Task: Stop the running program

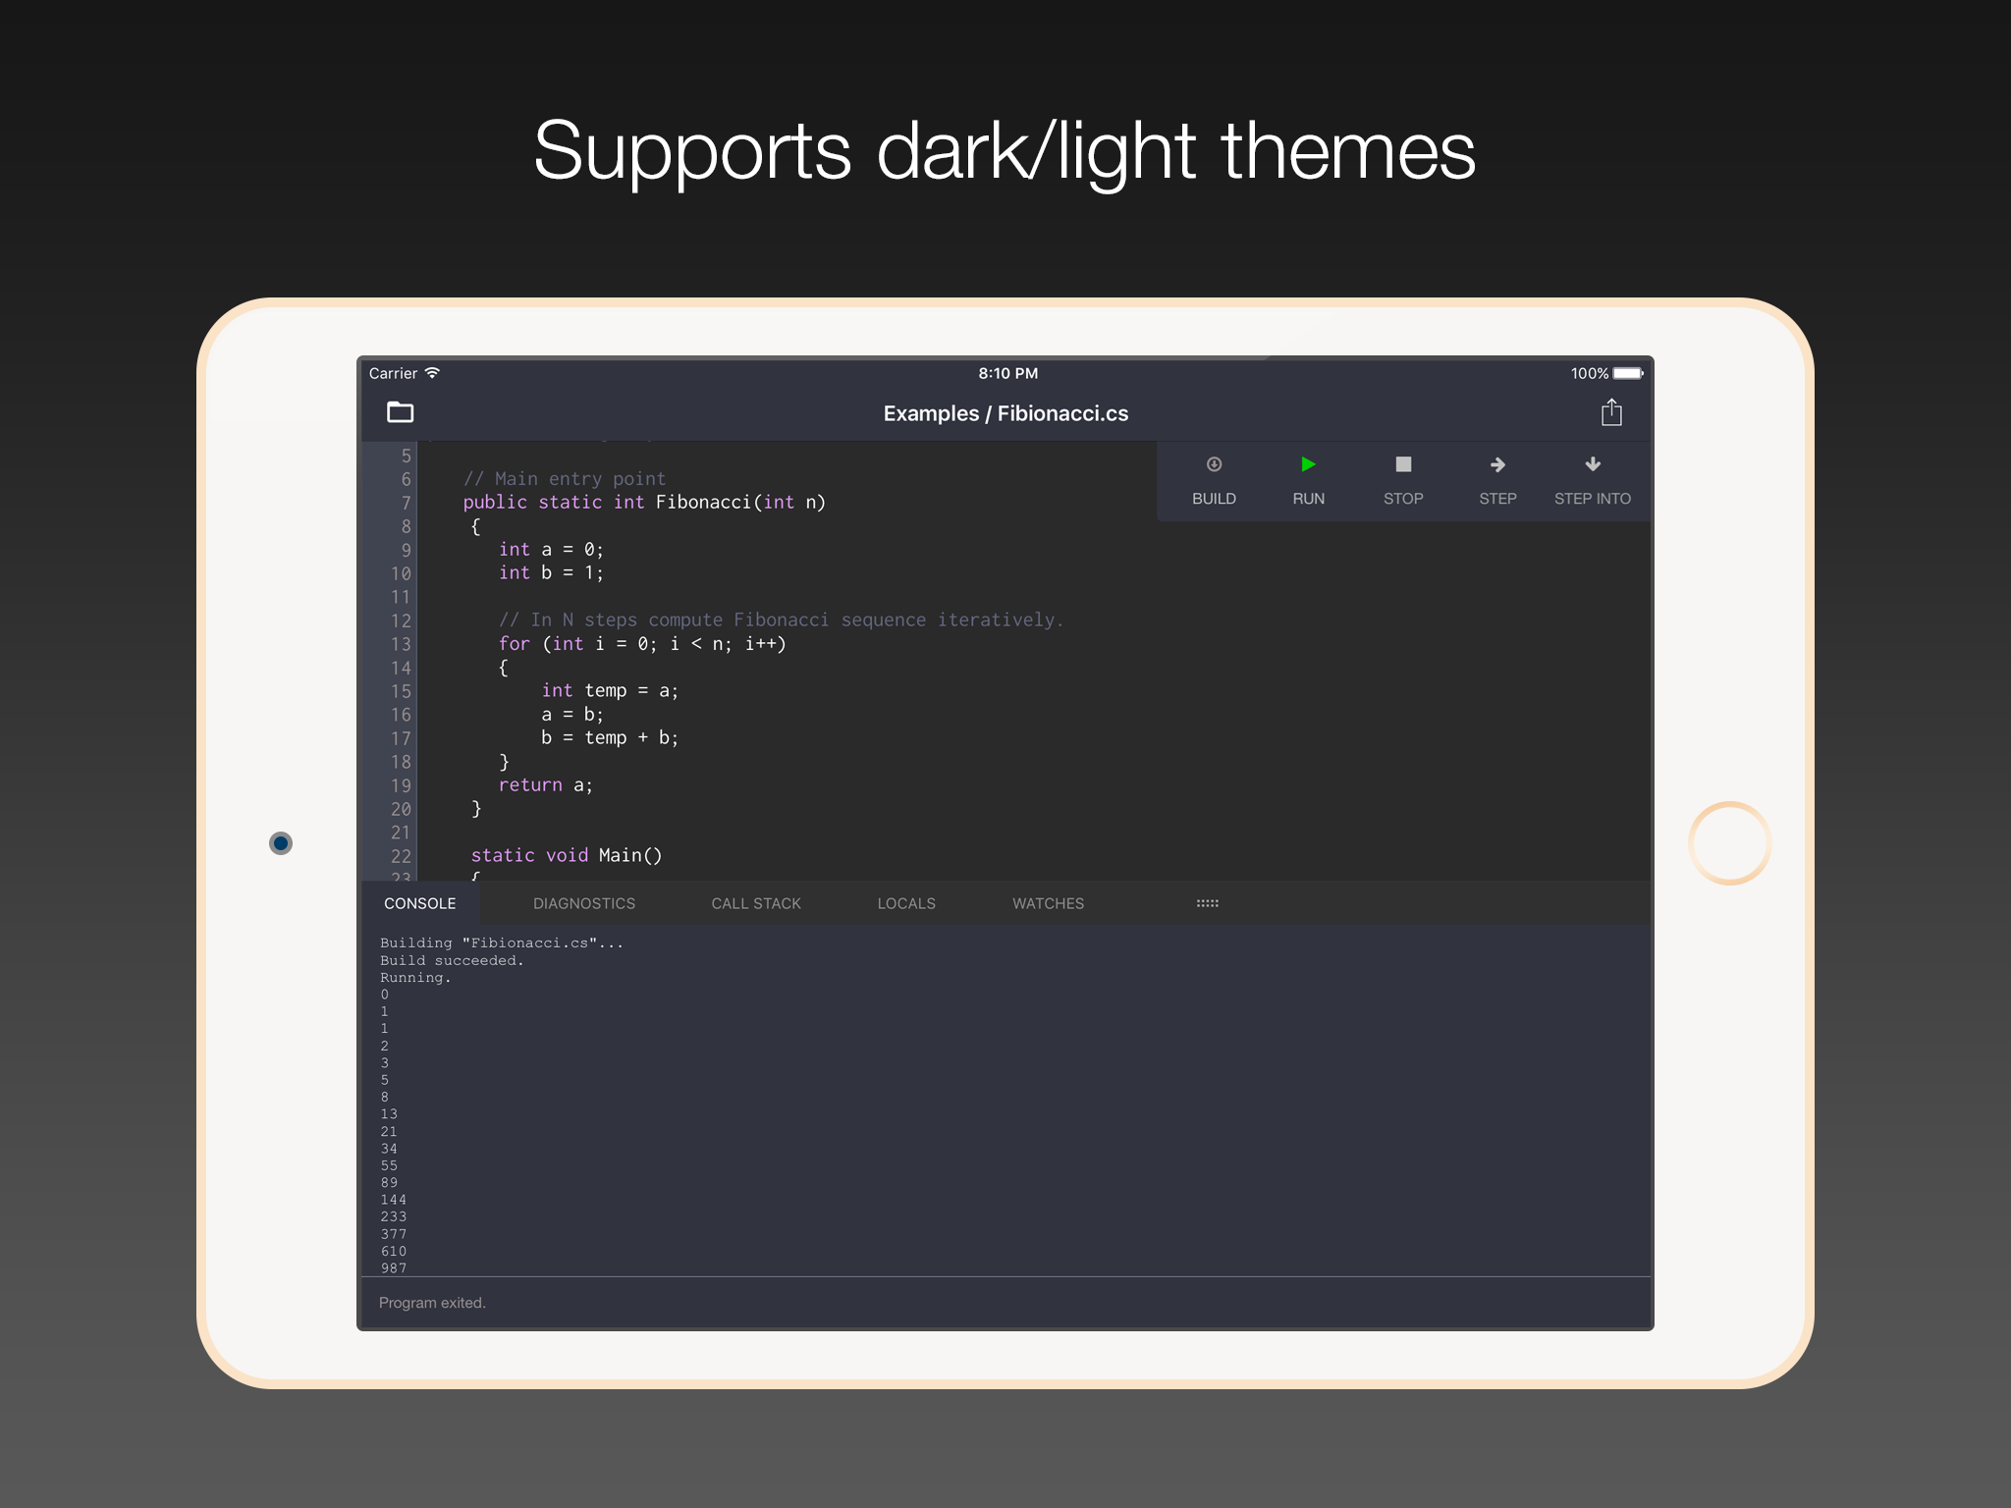Action: pyautogui.click(x=1402, y=480)
